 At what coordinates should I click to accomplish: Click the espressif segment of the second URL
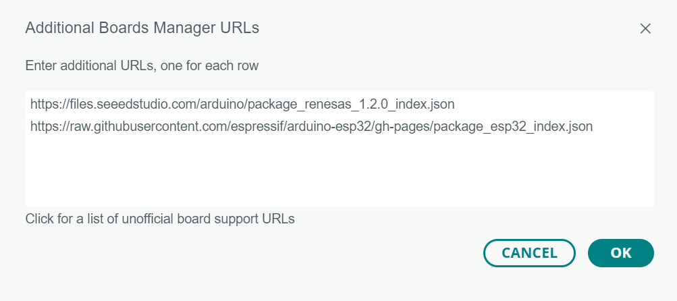pos(259,126)
